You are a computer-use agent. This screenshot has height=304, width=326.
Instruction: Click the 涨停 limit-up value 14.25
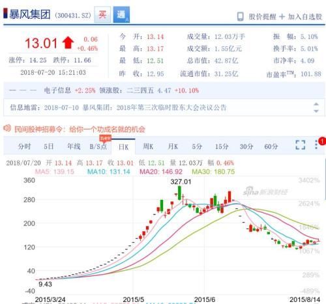[x=38, y=60]
